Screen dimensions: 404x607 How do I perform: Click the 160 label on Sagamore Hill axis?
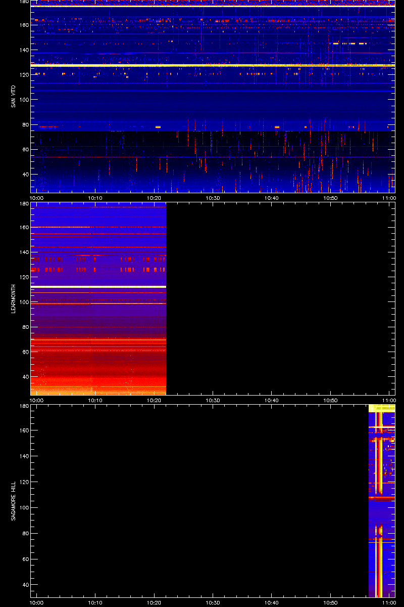click(23, 430)
